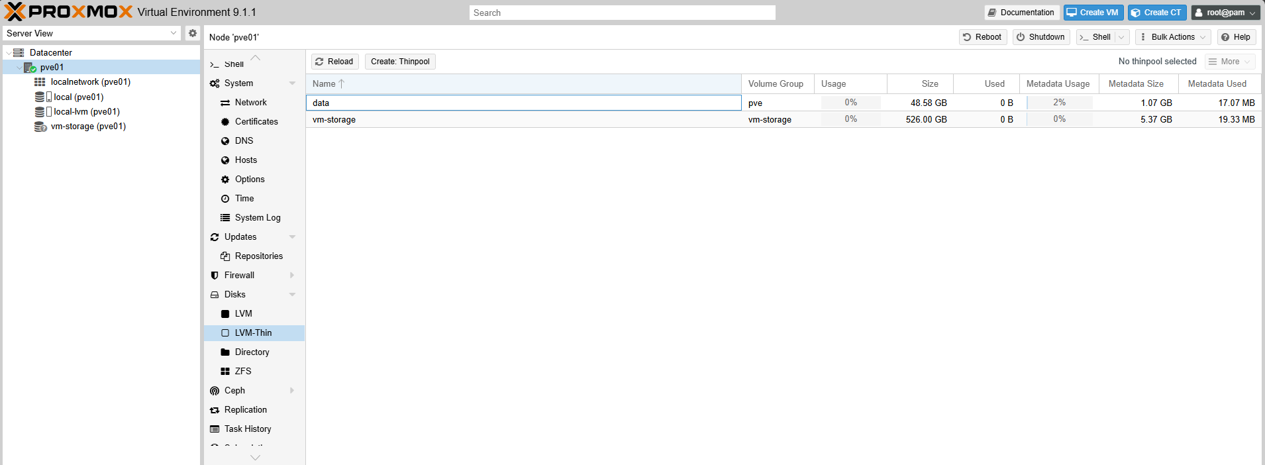1265x465 pixels.
Task: Collapse the System section arrow
Action: tap(292, 83)
